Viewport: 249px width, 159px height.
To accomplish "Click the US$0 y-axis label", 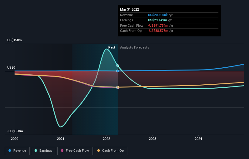I will [x=11, y=67].
